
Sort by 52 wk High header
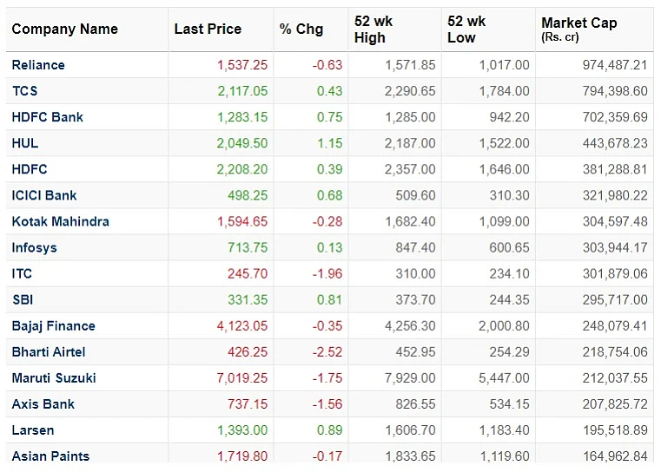(x=373, y=29)
